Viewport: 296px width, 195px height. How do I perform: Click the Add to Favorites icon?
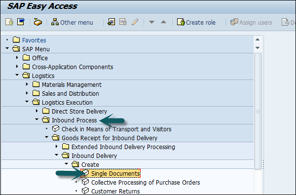111,22
